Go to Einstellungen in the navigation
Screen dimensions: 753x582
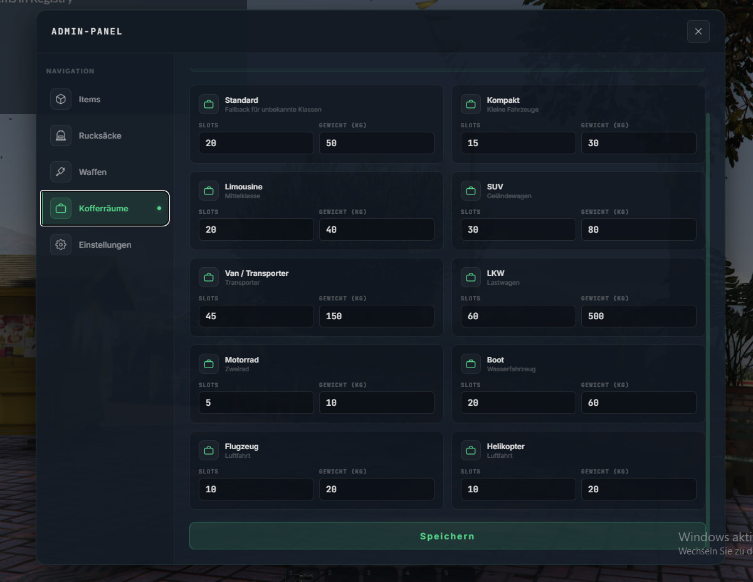[105, 245]
